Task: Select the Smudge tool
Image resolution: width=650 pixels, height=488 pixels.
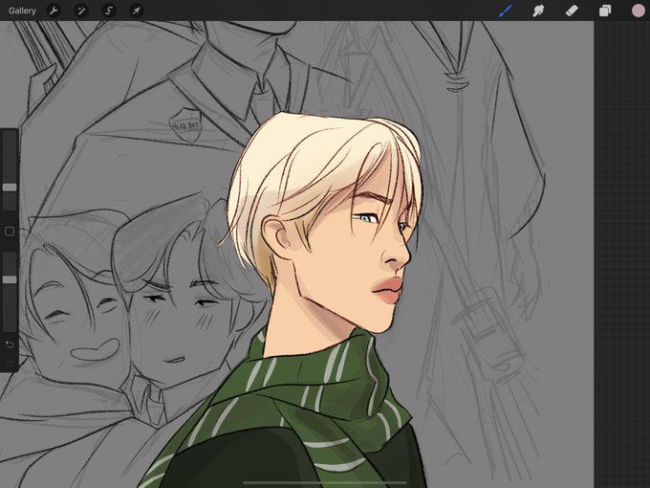Action: [538, 11]
